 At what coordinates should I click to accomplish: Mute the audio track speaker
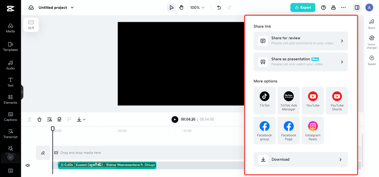pos(28,165)
